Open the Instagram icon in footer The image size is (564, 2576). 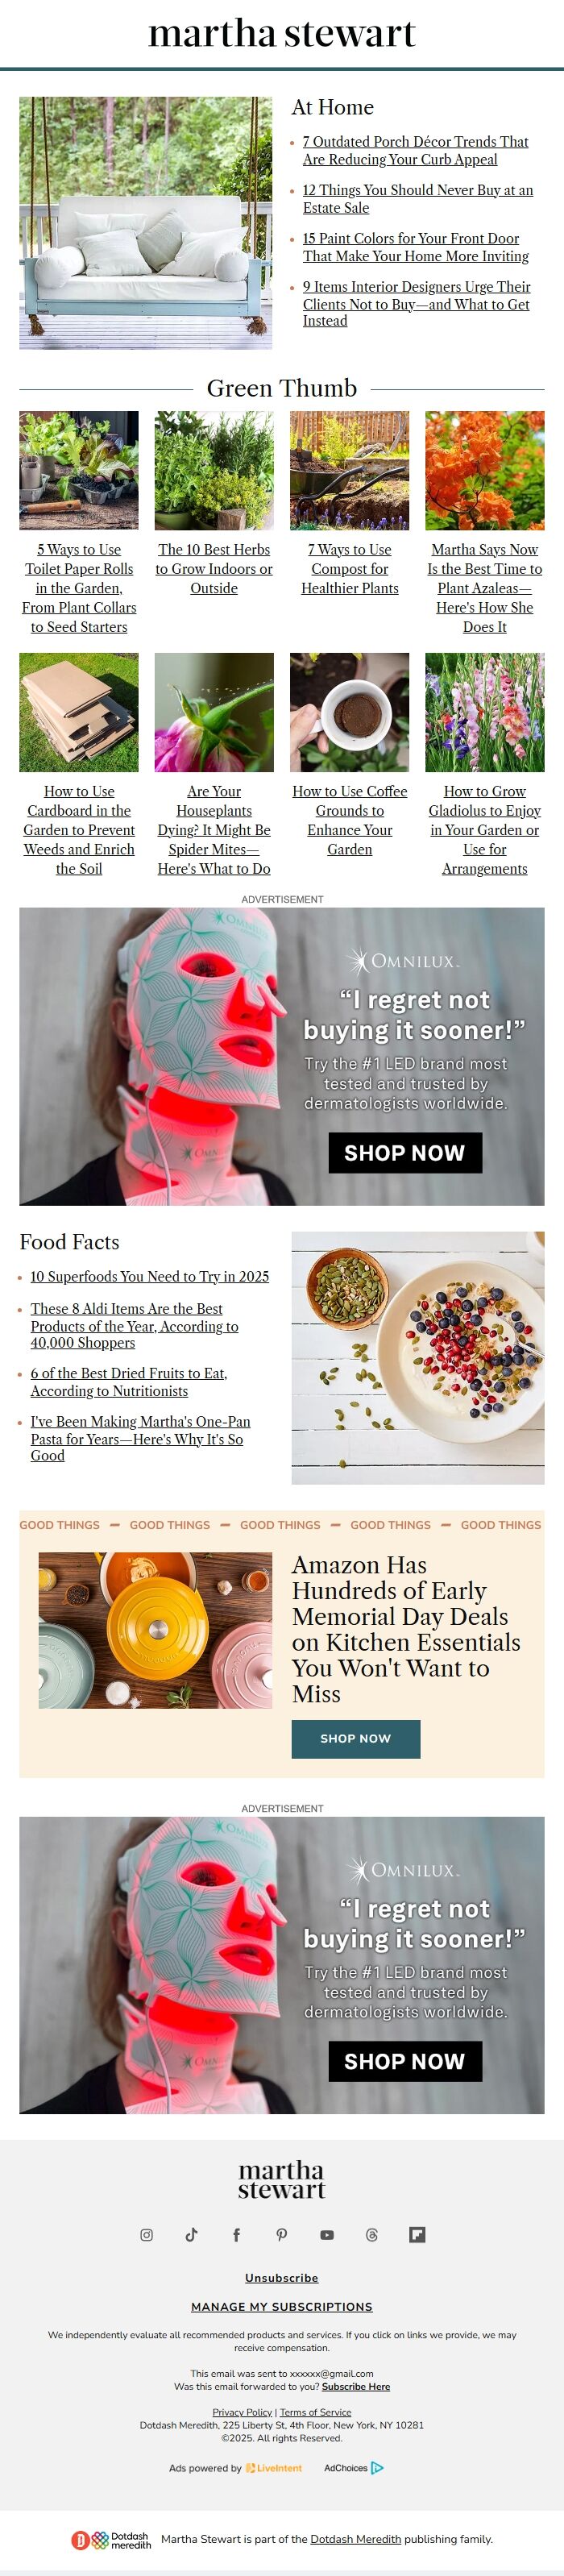tap(146, 2235)
